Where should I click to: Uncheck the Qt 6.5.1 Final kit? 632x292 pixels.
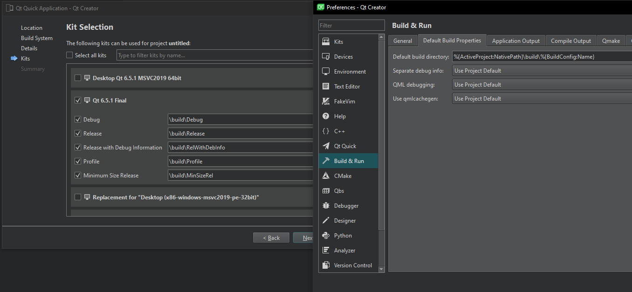[78, 100]
